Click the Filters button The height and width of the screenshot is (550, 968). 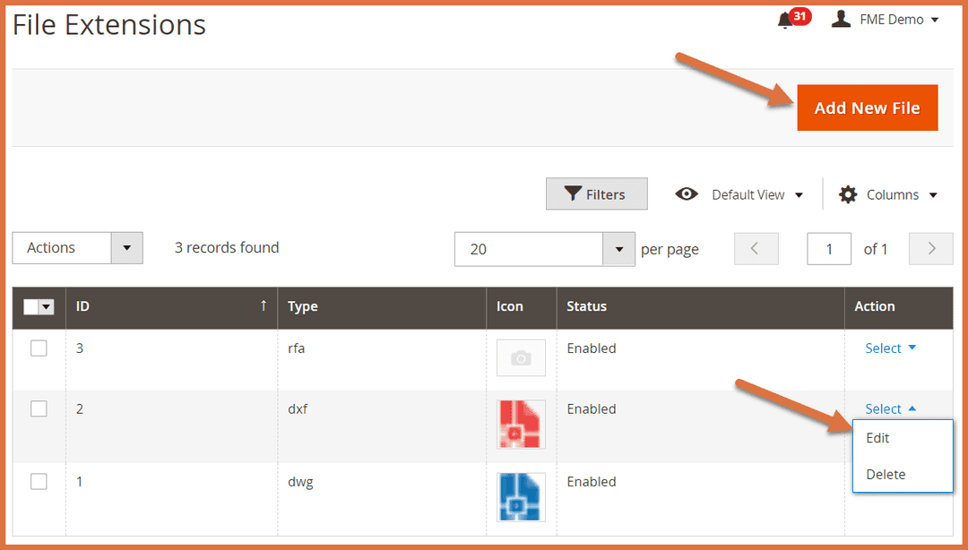click(x=596, y=194)
